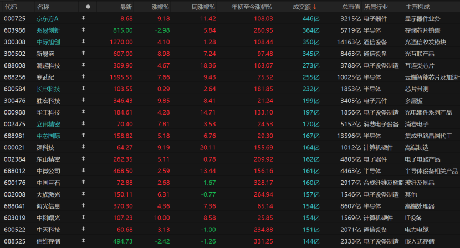Open stock 中际旭创
Viewport: 460px width, 248px height.
tap(48, 42)
